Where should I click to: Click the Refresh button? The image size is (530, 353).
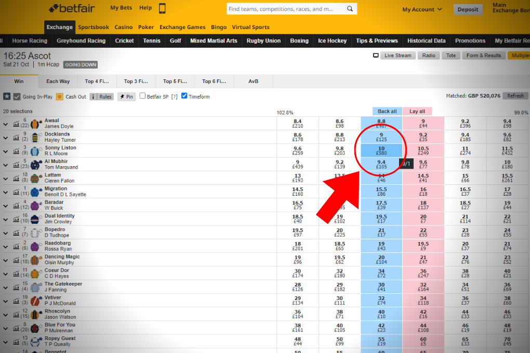pos(515,96)
